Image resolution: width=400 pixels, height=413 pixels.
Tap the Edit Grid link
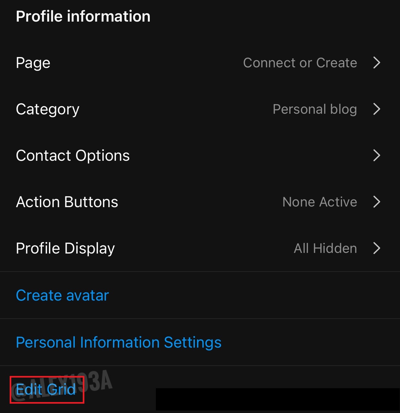pos(46,389)
